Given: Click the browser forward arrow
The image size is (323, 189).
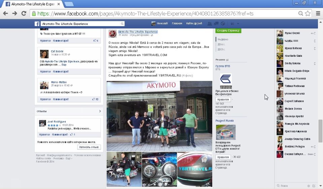Looking at the screenshot, I should 14,13.
